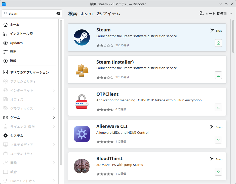
Task: Expand ゲーム subcategories arrow
Action: (x=54, y=118)
